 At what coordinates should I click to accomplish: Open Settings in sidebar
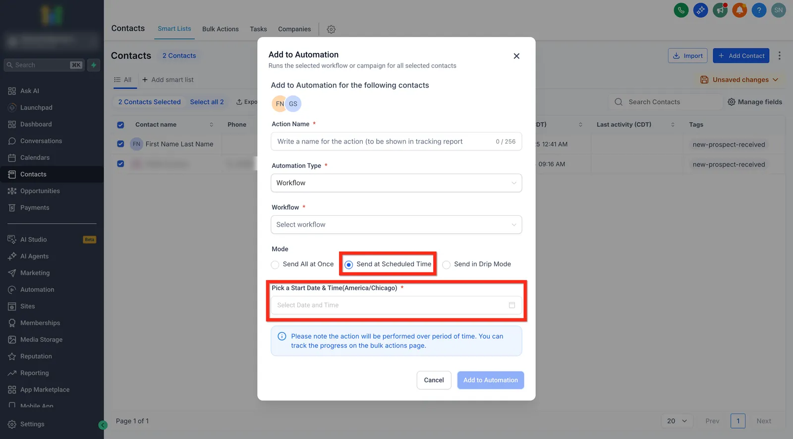(32, 424)
